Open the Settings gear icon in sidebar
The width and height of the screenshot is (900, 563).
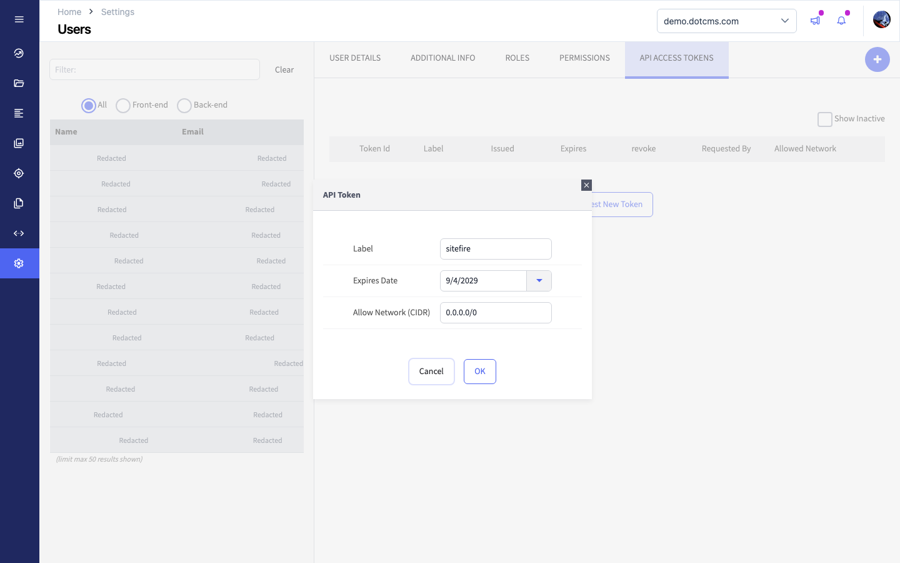19,263
